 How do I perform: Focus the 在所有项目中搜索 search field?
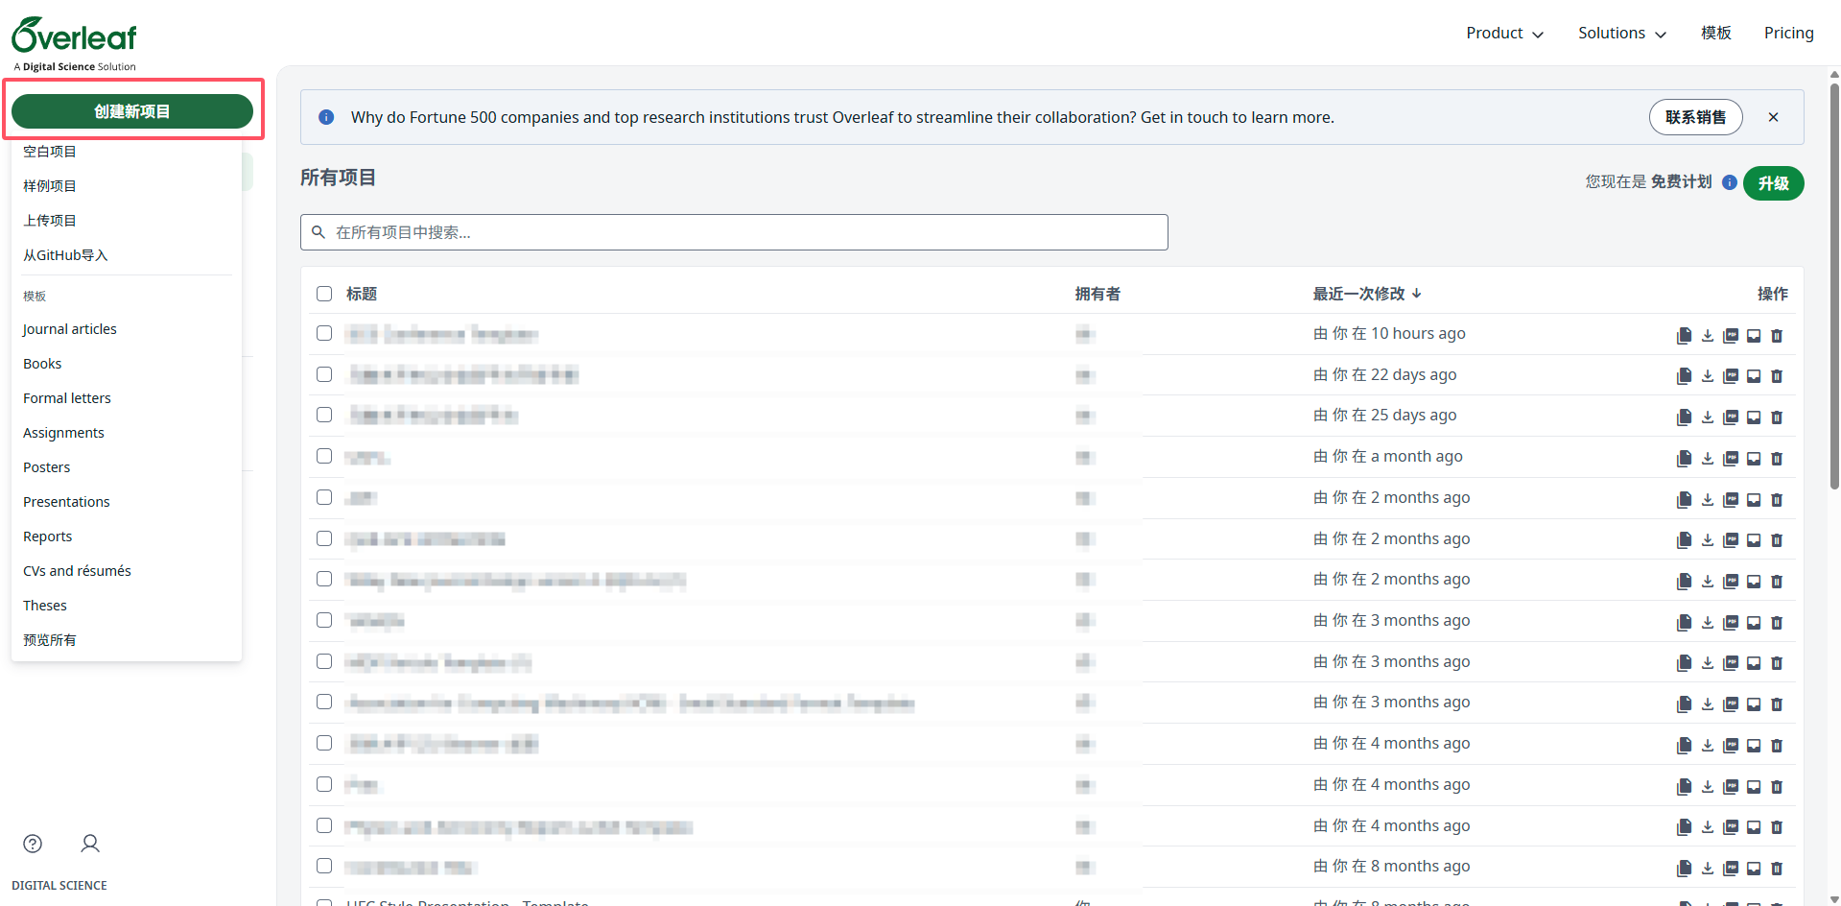[x=734, y=232]
